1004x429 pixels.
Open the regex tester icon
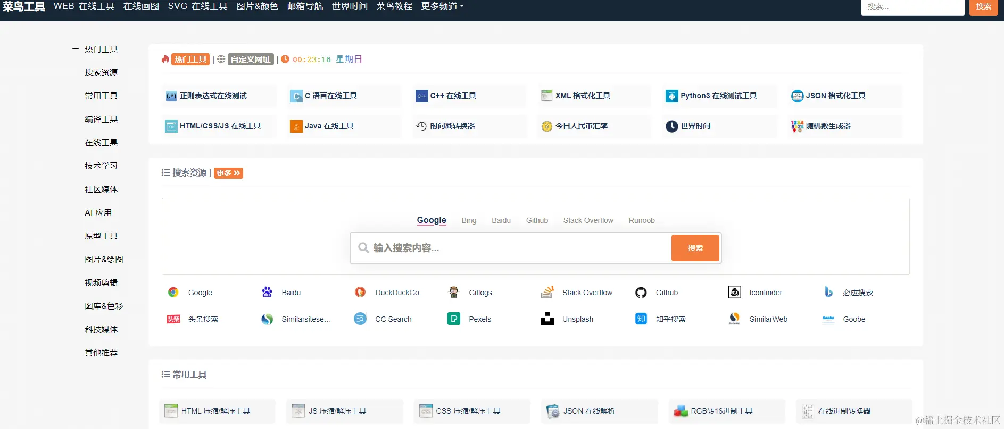click(x=171, y=96)
